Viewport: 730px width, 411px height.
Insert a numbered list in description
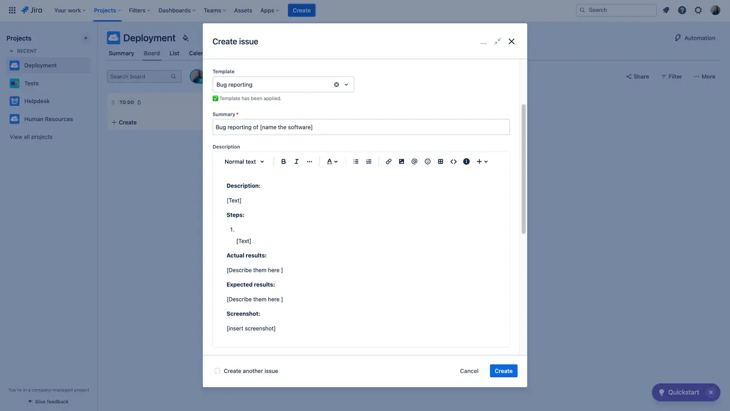(369, 162)
